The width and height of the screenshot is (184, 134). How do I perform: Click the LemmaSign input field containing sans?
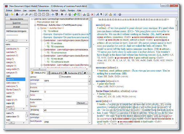(66, 80)
